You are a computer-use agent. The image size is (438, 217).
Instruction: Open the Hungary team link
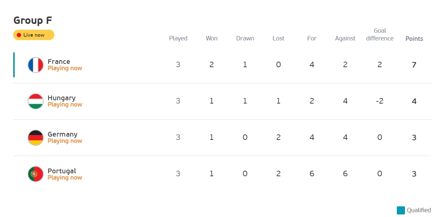62,98
